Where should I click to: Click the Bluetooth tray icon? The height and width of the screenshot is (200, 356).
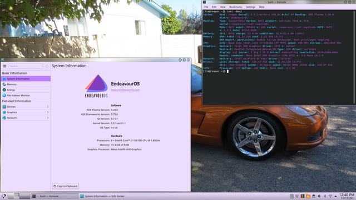pyautogui.click(x=325, y=196)
